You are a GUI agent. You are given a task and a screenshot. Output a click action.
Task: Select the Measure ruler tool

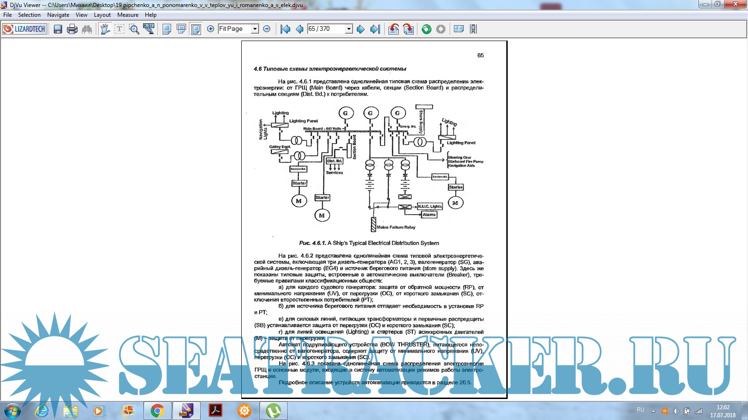149,29
